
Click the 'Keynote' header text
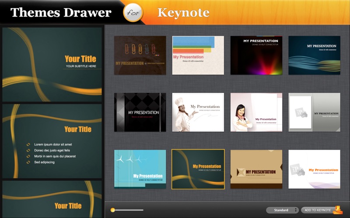point(183,13)
